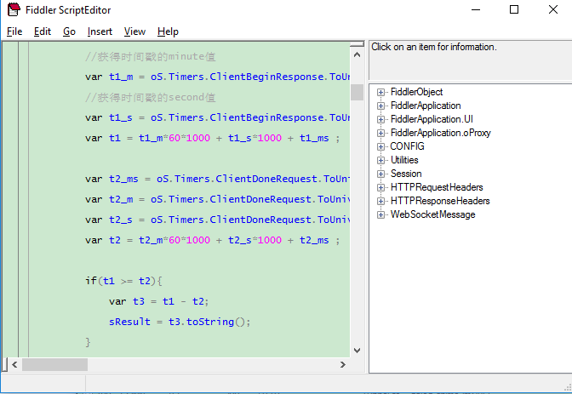Select WebSocketMessage label in tree

tap(432, 214)
